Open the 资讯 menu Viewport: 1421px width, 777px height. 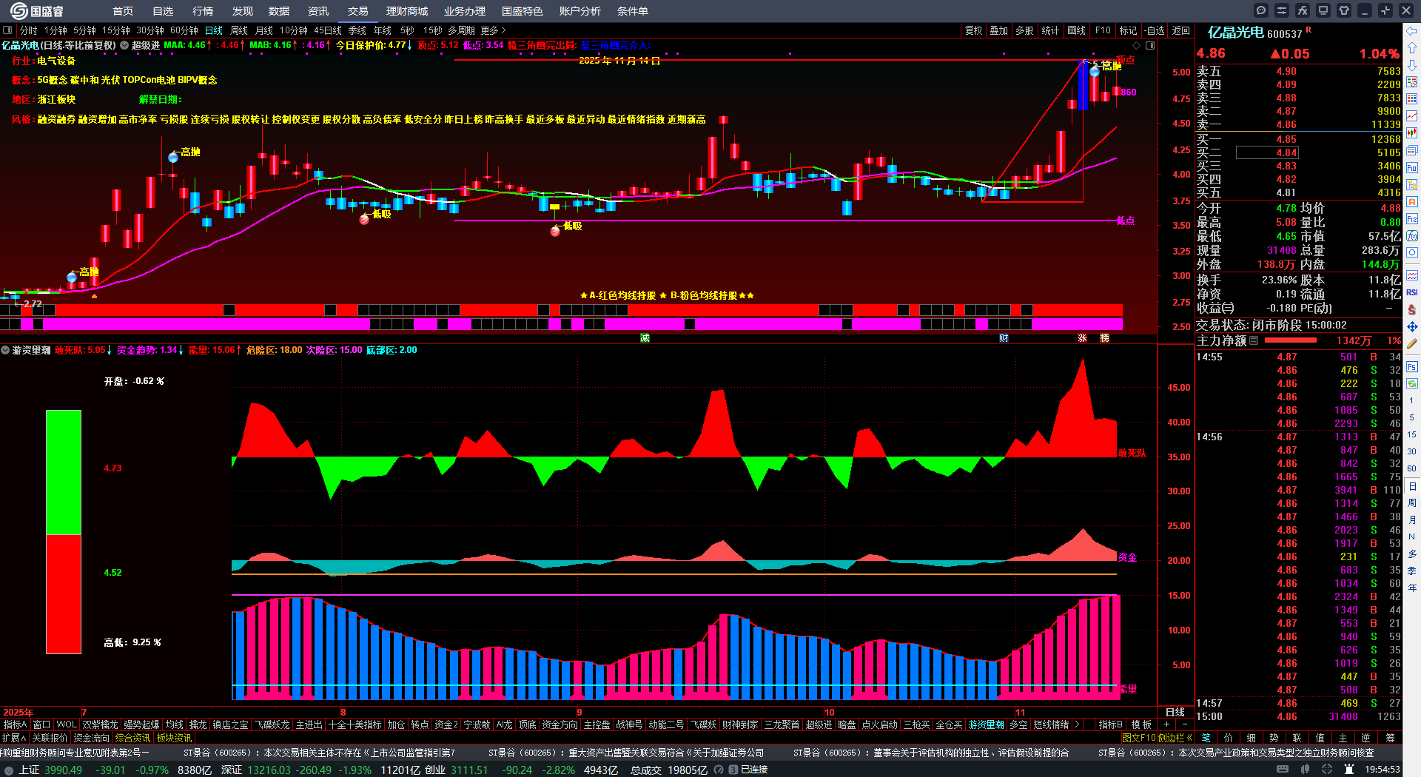[318, 11]
